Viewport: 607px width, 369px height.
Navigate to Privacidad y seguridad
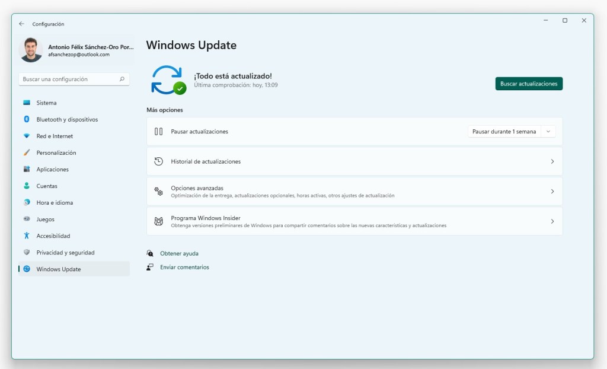pyautogui.click(x=65, y=252)
